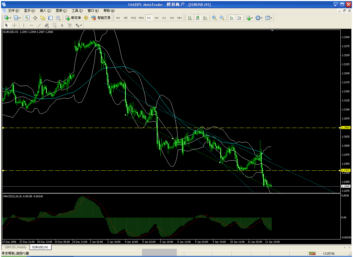Toggle the 智能交易 (Expert Advisors) button

(x=101, y=18)
